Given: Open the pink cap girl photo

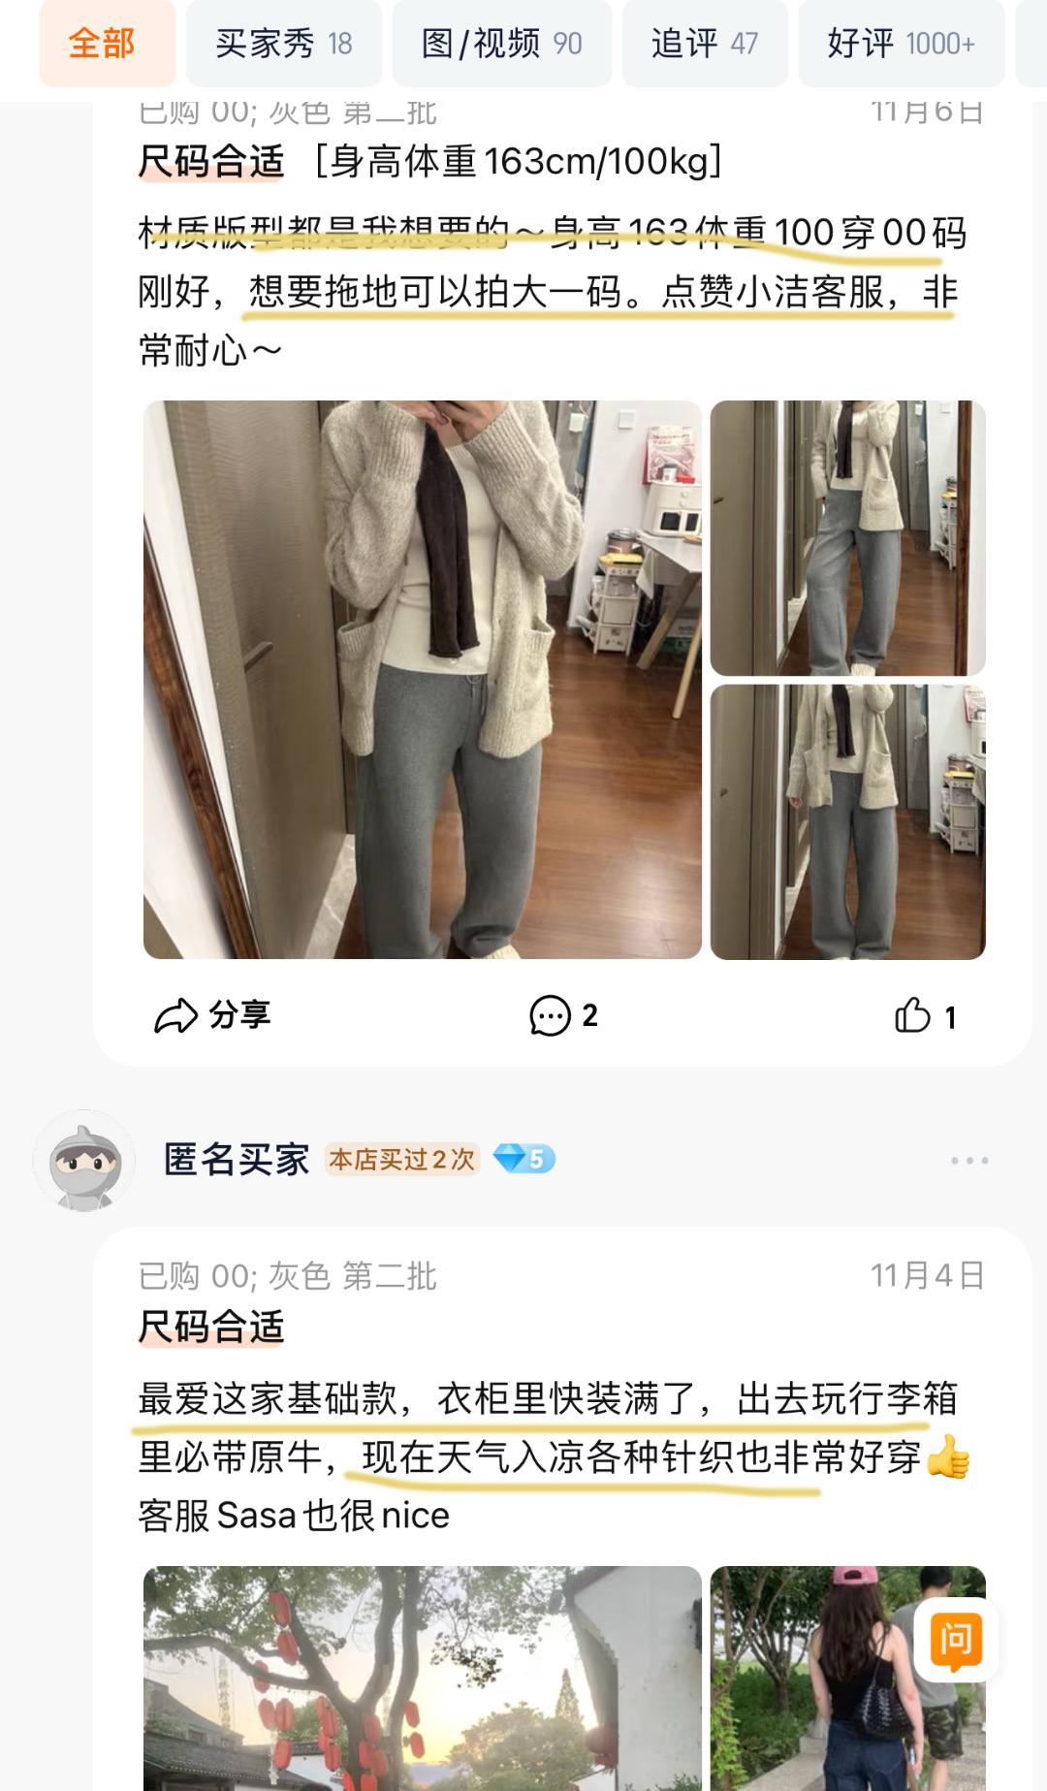Looking at the screenshot, I should tap(848, 1678).
